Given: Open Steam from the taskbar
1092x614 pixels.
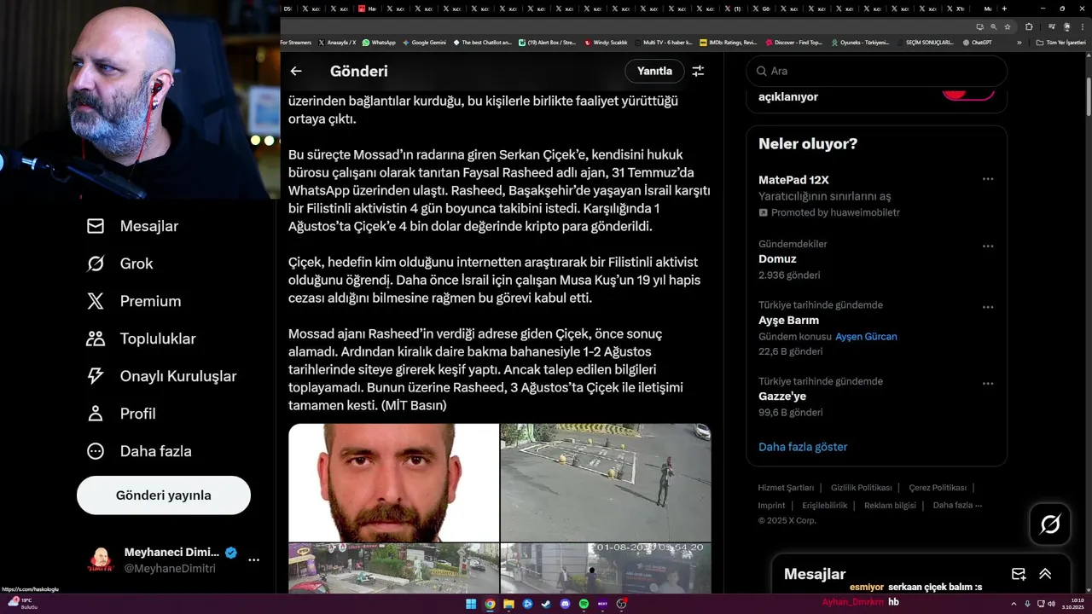Looking at the screenshot, I should (546, 604).
